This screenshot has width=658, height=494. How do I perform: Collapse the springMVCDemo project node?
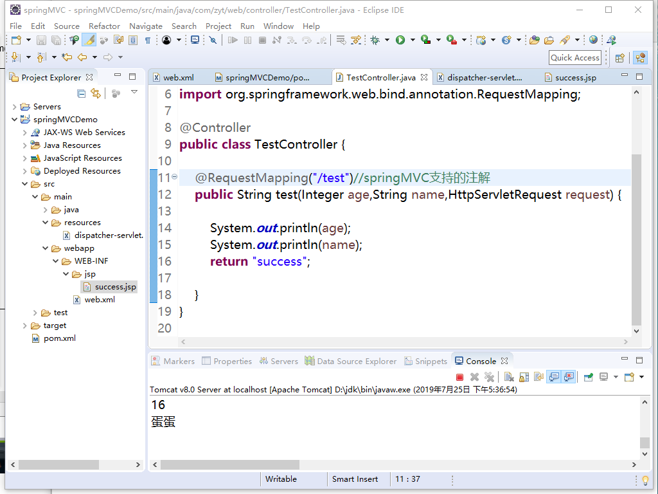point(14,120)
